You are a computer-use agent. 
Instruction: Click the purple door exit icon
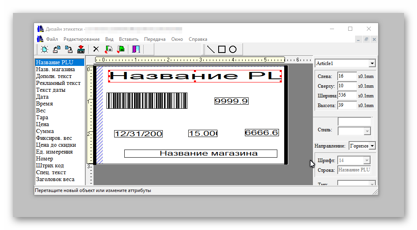[136, 49]
